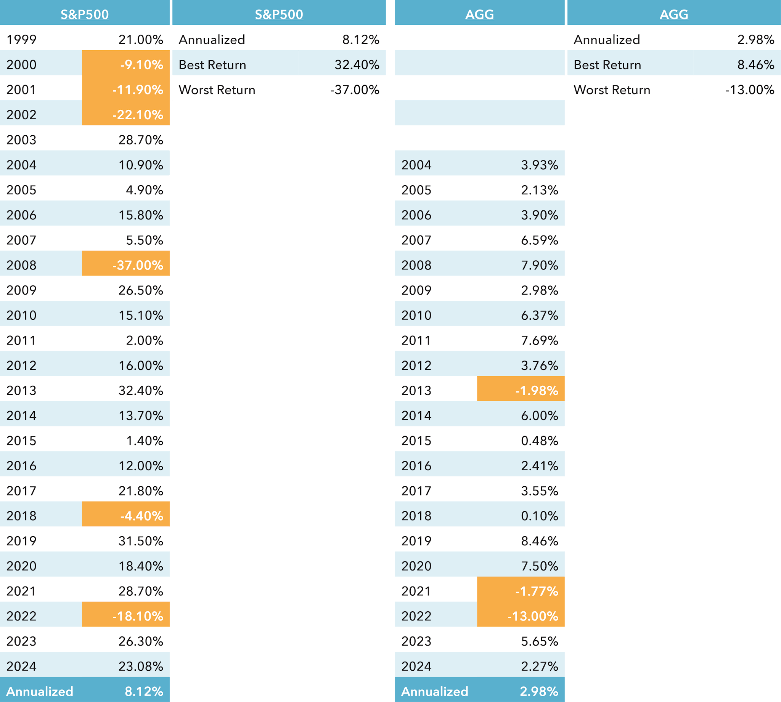Select AGG 2008 return 7.90%
The image size is (781, 702).
[540, 265]
